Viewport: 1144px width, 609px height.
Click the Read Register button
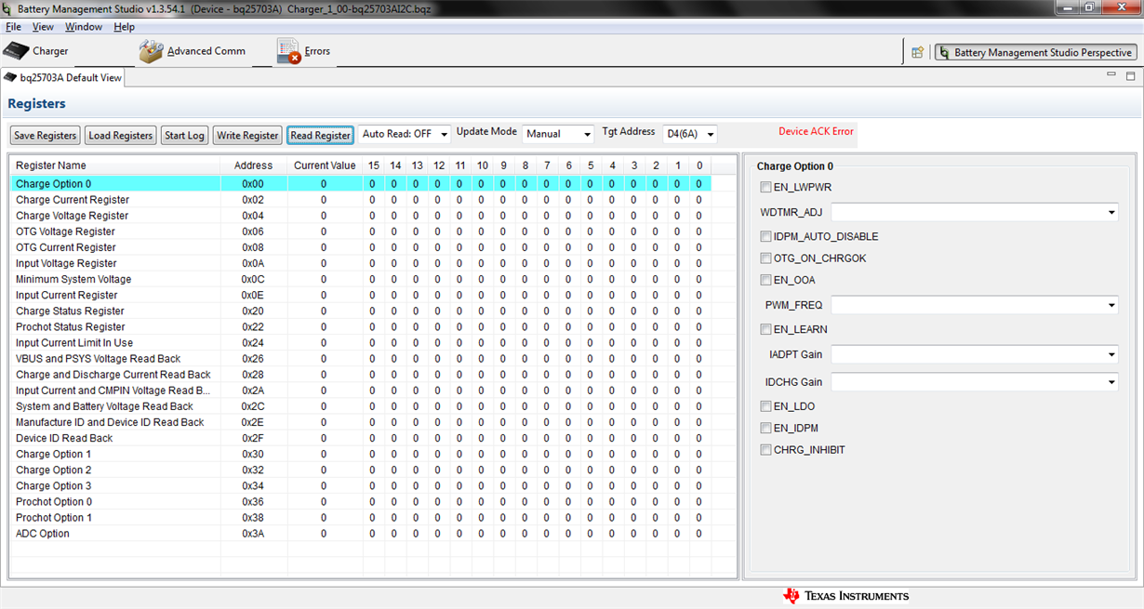[x=320, y=136]
